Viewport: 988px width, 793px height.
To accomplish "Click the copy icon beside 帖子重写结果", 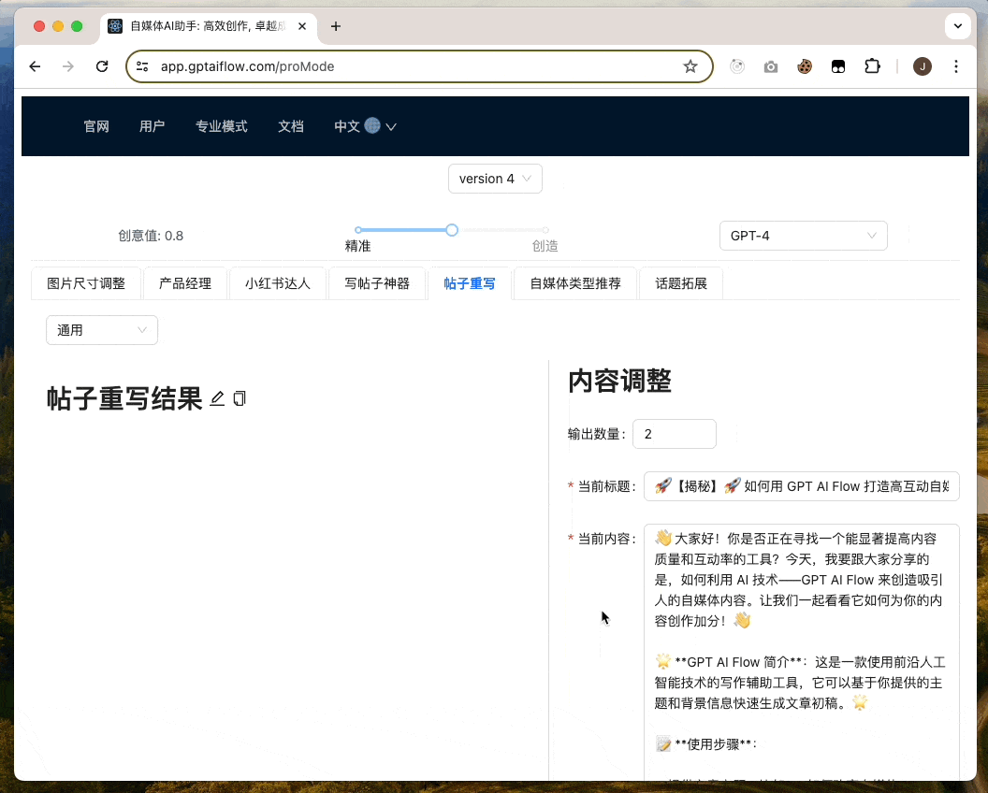I will tap(240, 398).
